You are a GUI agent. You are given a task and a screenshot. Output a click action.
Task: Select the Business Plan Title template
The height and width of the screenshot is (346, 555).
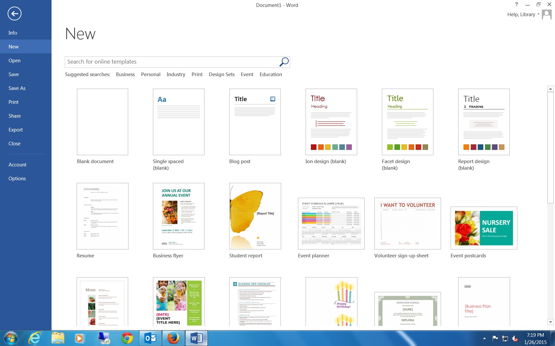484,302
